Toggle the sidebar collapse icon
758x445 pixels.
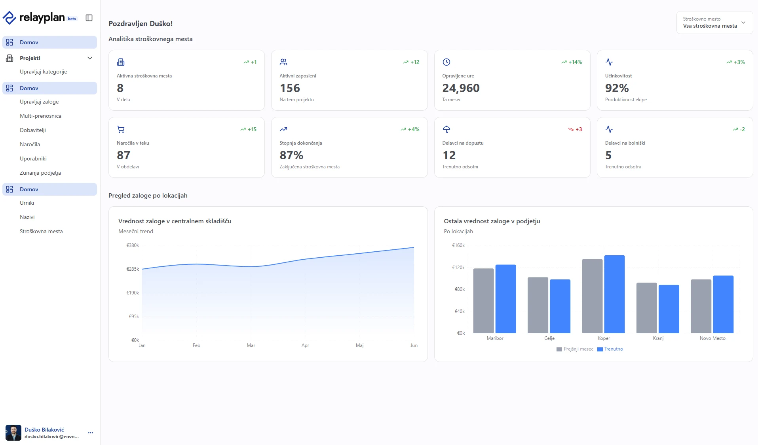(89, 18)
